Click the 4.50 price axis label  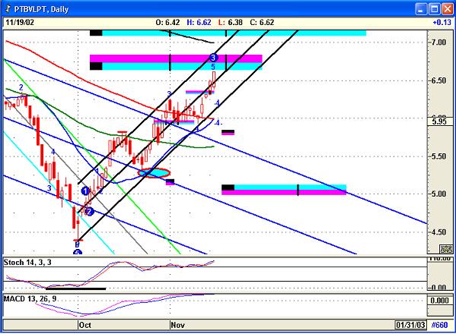(438, 232)
